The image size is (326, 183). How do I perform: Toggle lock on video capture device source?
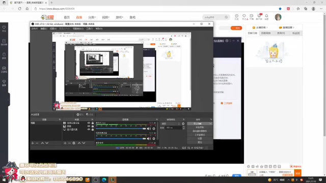[93, 123]
